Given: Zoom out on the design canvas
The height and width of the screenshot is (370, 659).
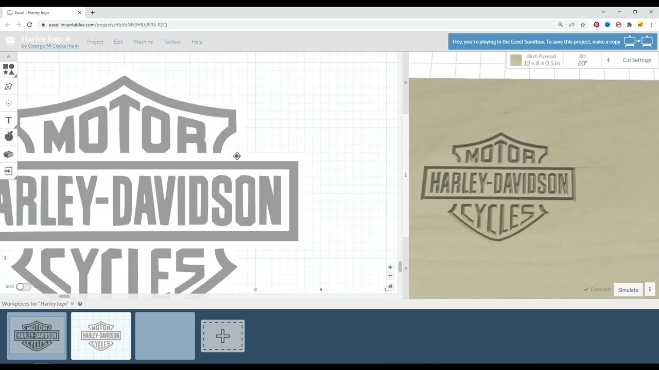Looking at the screenshot, I should (390, 276).
